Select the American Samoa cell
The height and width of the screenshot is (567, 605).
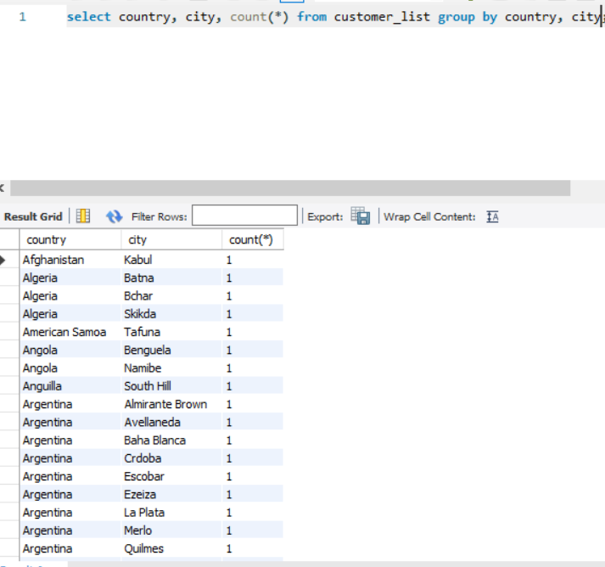coord(70,332)
